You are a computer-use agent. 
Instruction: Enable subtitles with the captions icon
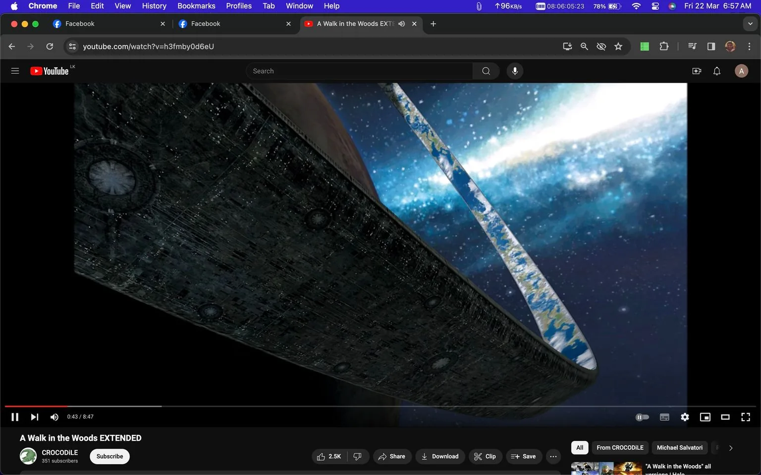664,417
